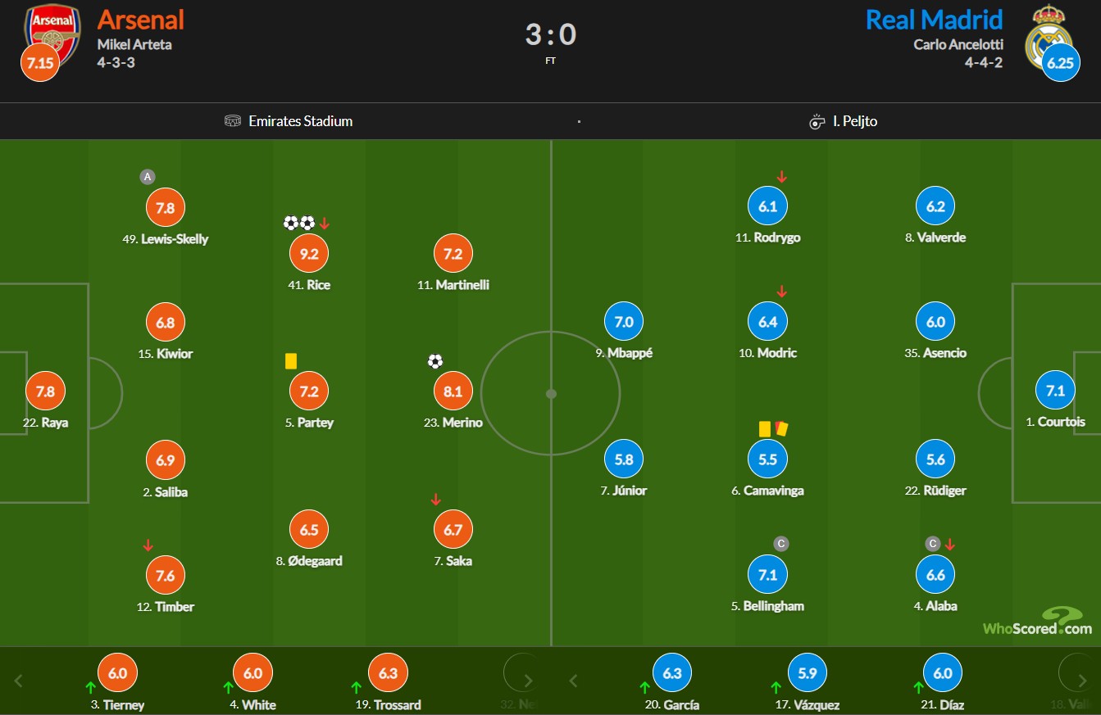Click the whistle icon beside I. Peljto
Screen dimensions: 1101x715
(817, 121)
